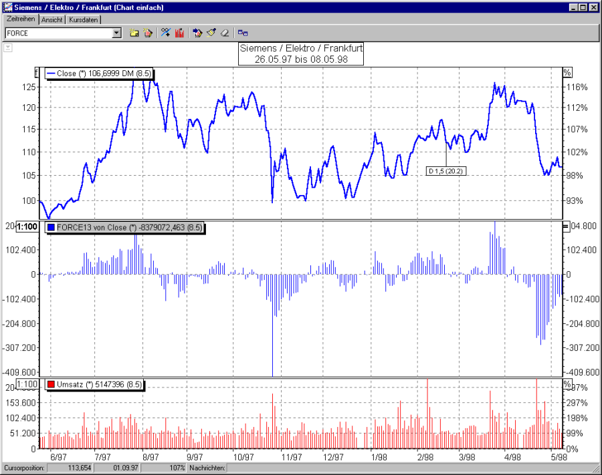Switch to the Kursdaten tab
Image resolution: width=602 pixels, height=475 pixels.
coord(83,20)
